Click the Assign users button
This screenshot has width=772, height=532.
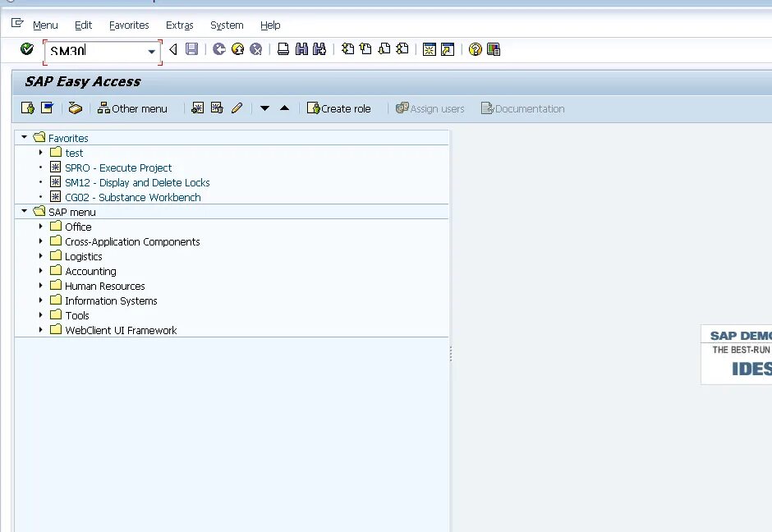(x=430, y=108)
